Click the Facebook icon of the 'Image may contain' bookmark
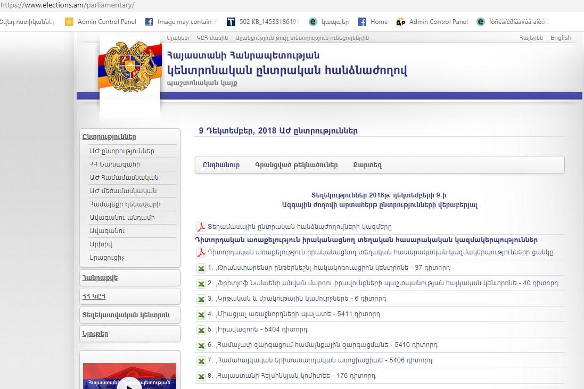 [x=149, y=22]
